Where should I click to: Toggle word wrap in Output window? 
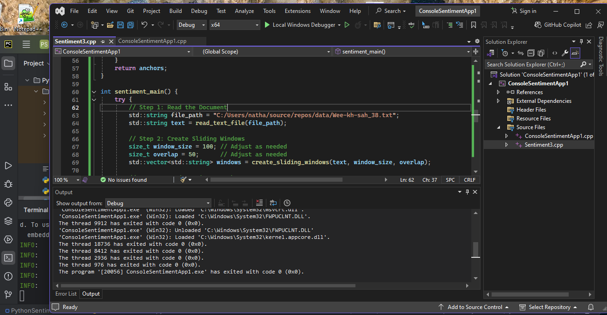[x=273, y=203]
